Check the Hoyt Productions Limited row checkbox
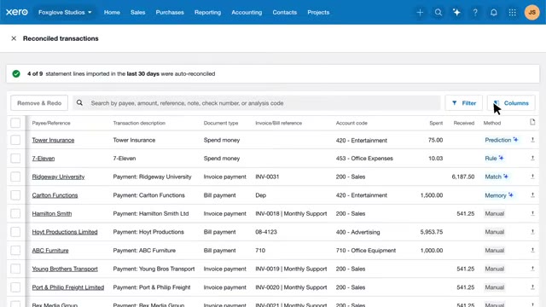Viewport: 546px width, 307px height. coord(15,232)
